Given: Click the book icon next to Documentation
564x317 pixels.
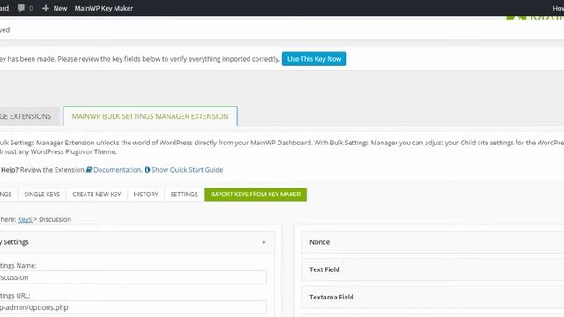Looking at the screenshot, I should click(89, 170).
